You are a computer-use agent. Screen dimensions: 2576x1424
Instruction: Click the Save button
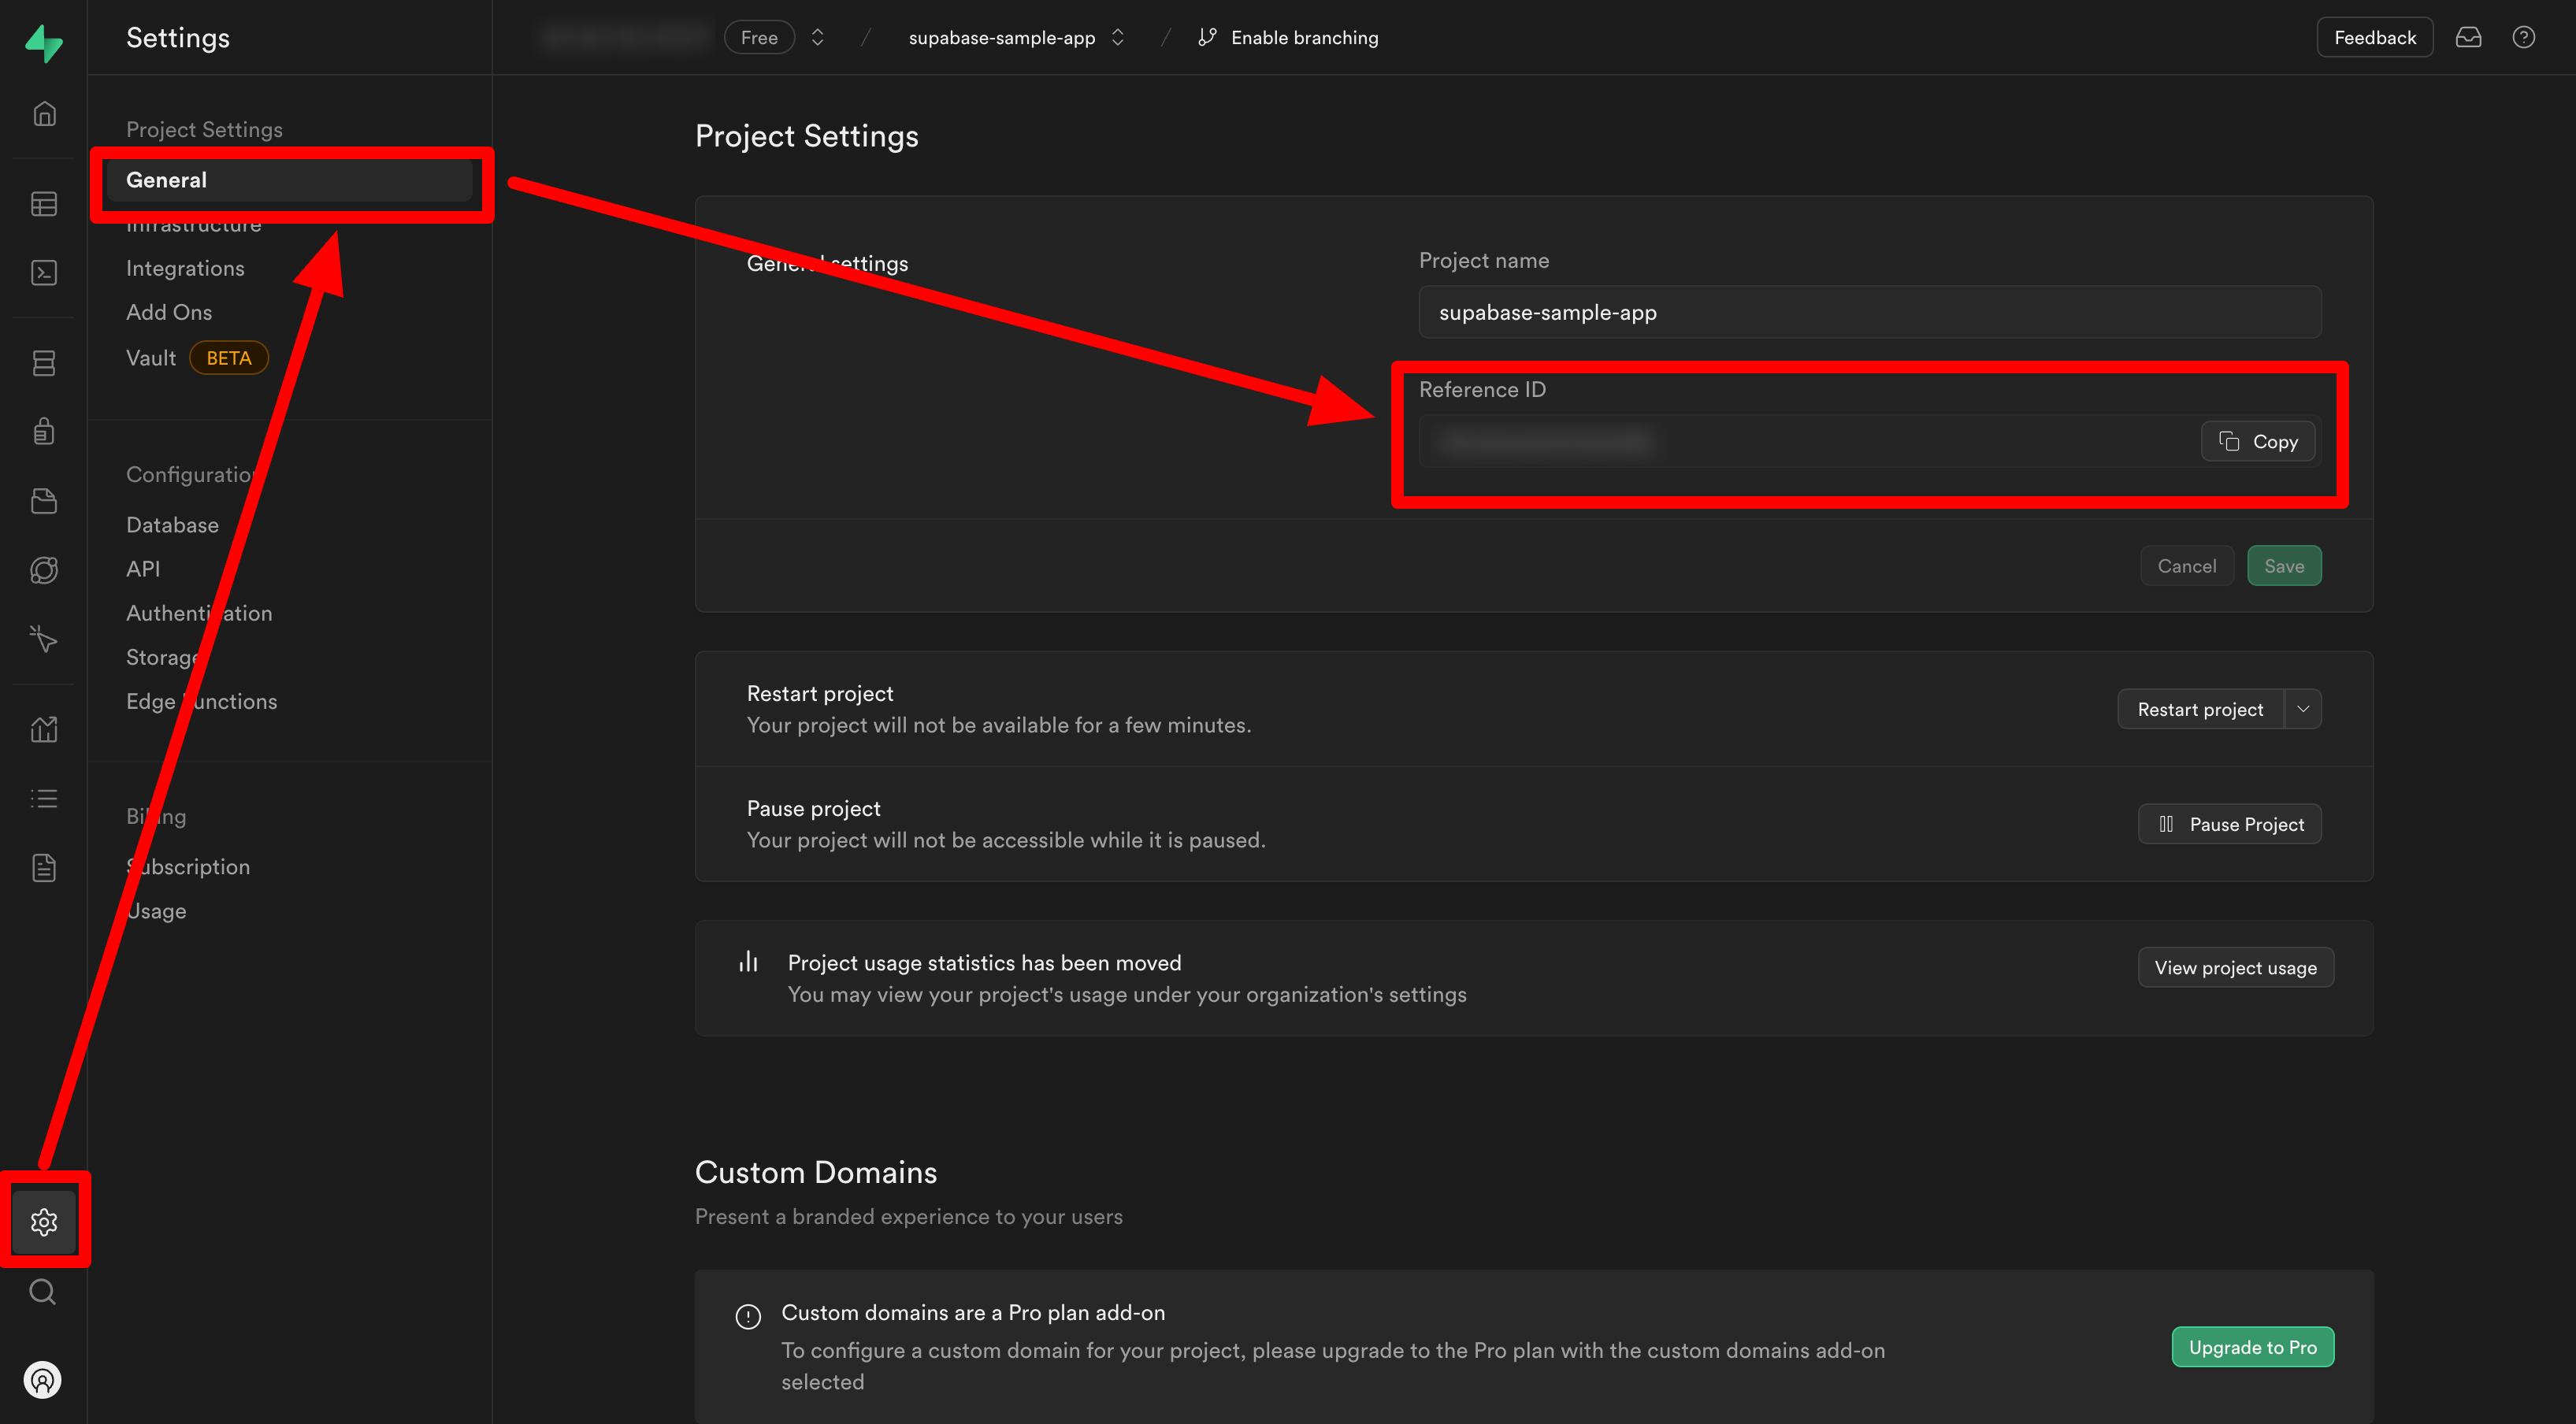2285,566
